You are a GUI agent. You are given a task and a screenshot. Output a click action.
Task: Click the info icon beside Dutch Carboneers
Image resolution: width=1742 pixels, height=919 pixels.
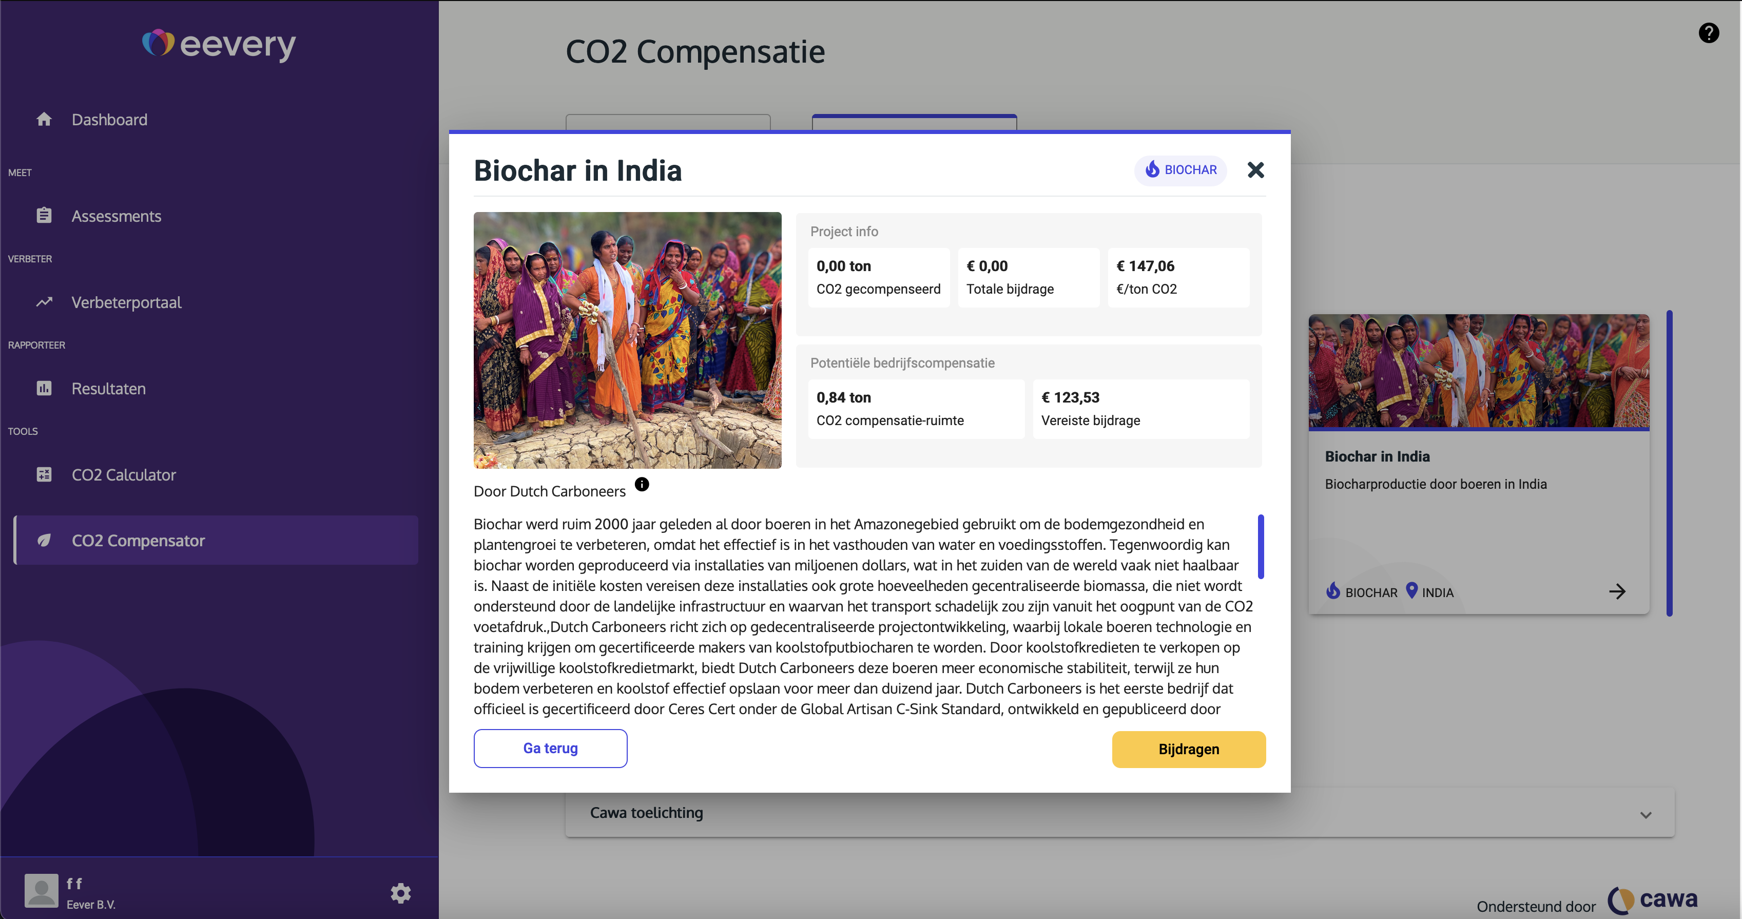[642, 484]
